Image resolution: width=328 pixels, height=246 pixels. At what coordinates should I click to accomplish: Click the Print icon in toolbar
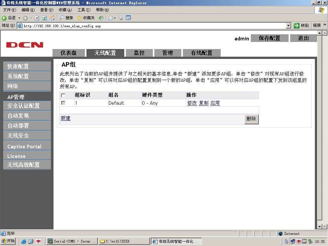pos(121,18)
